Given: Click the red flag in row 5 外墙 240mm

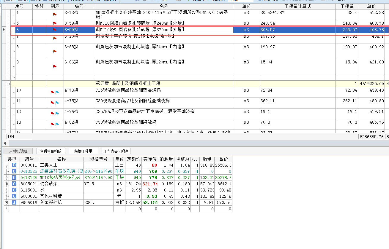Looking at the screenshot, I should (x=55, y=23).
